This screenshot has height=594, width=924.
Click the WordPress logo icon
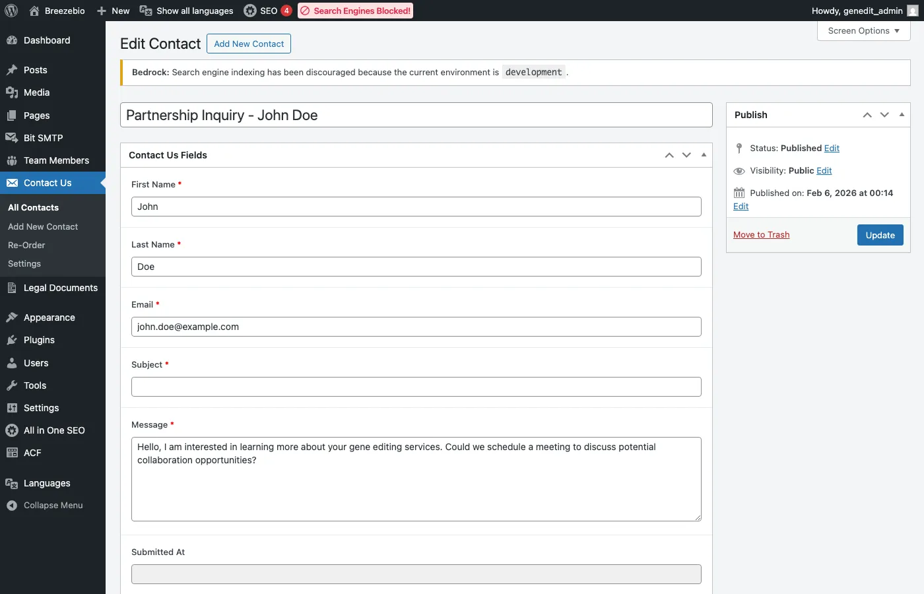[x=11, y=11]
